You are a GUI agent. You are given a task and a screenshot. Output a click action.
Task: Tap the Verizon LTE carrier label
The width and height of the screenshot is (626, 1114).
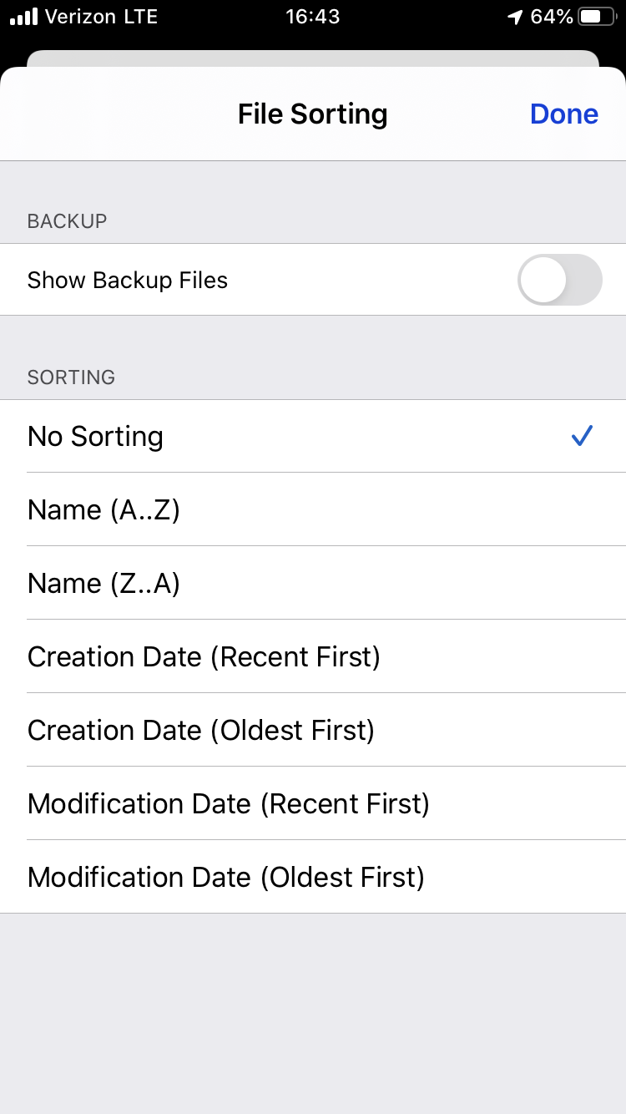click(100, 16)
